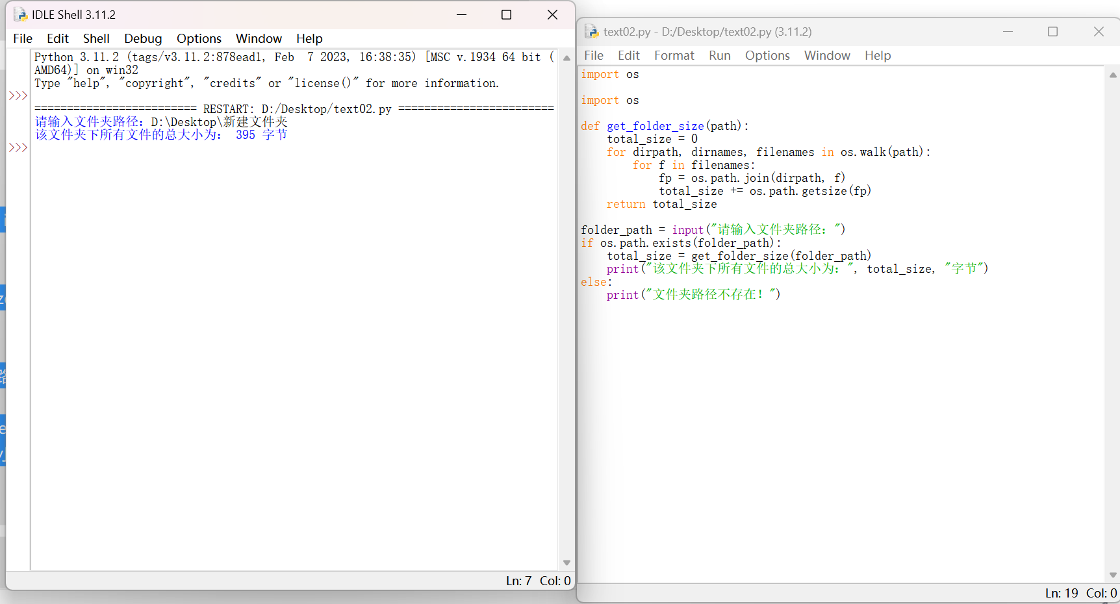Open the editor window's Options menu
The image size is (1120, 604).
click(767, 55)
